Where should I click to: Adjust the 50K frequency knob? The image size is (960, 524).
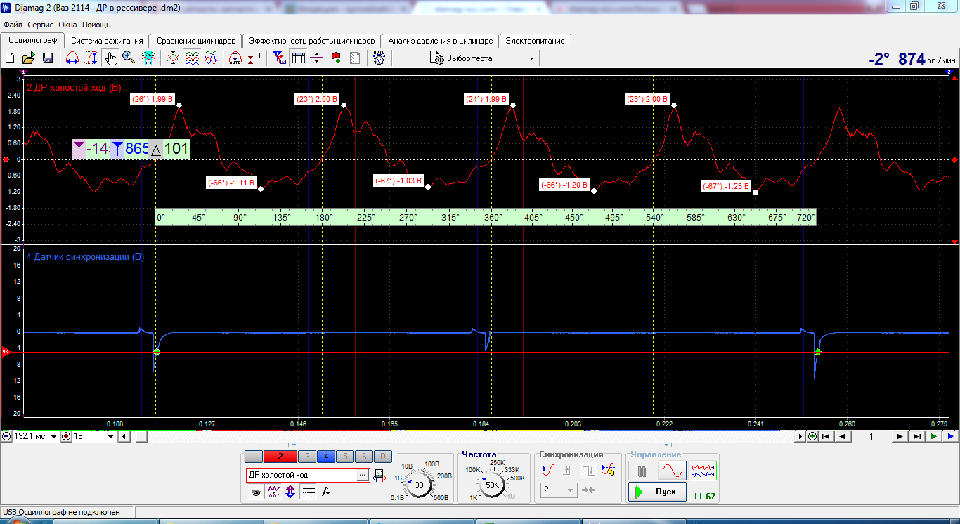tap(492, 485)
